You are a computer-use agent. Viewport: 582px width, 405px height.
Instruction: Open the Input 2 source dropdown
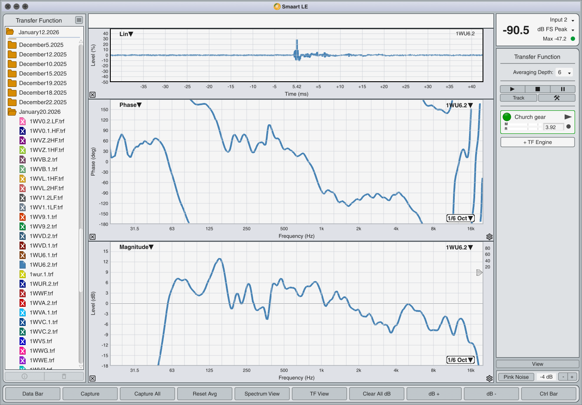click(x=562, y=20)
